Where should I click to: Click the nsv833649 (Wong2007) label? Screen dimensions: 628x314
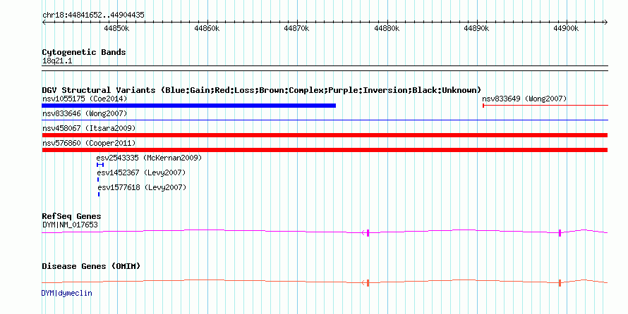(x=524, y=99)
